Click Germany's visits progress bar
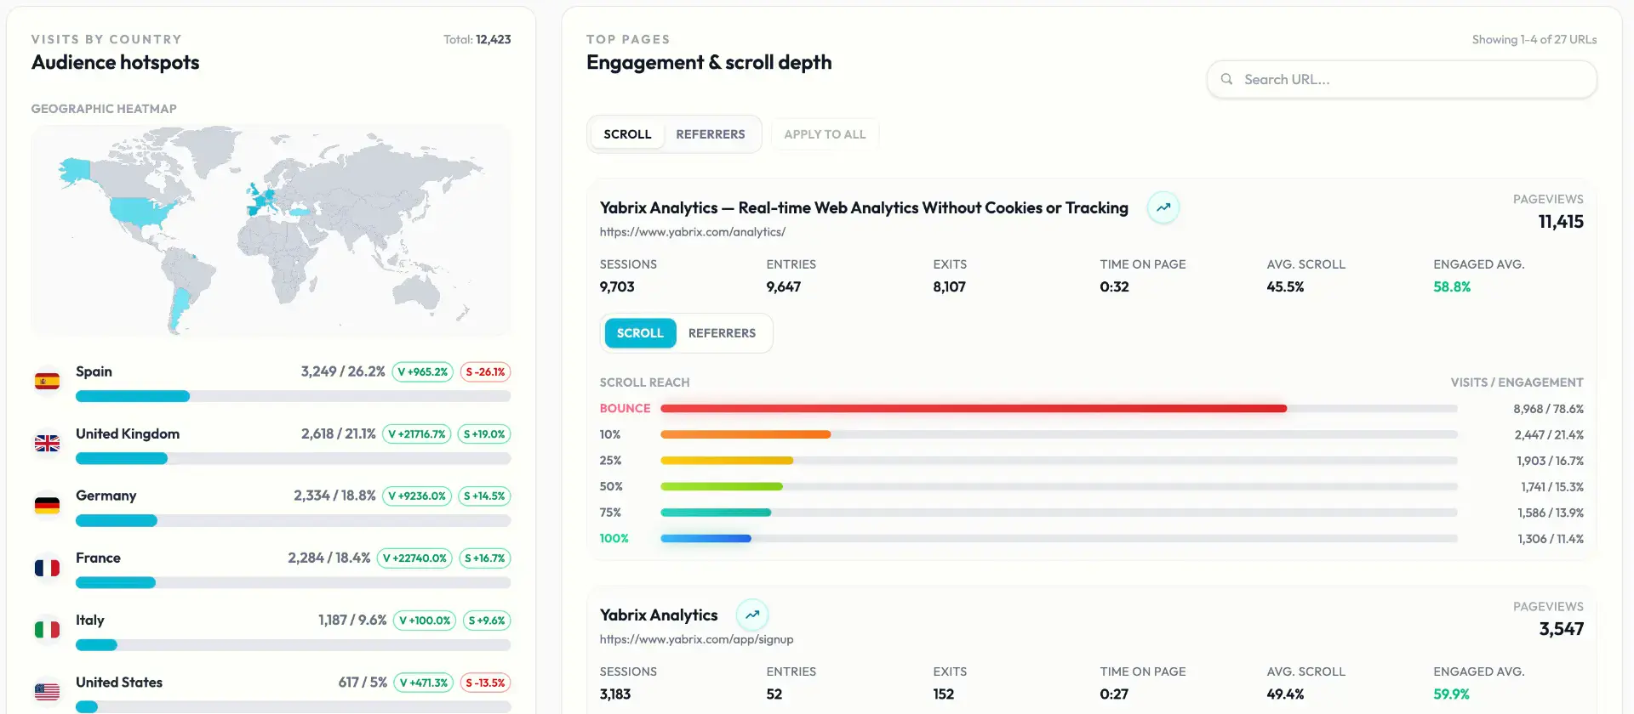This screenshot has width=1634, height=714. pos(293,520)
